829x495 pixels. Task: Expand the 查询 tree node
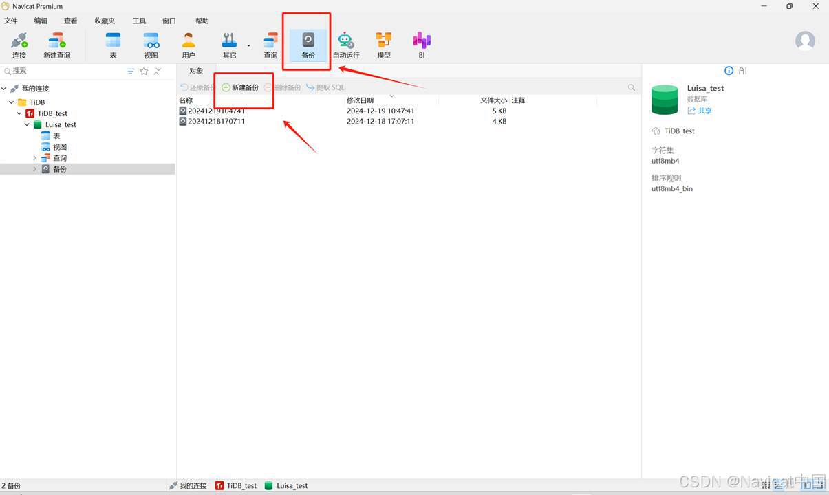tap(34, 158)
